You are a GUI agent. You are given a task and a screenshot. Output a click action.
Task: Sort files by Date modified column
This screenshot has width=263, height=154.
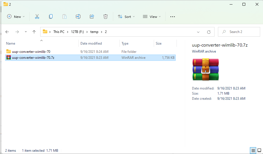pyautogui.click(x=91, y=43)
